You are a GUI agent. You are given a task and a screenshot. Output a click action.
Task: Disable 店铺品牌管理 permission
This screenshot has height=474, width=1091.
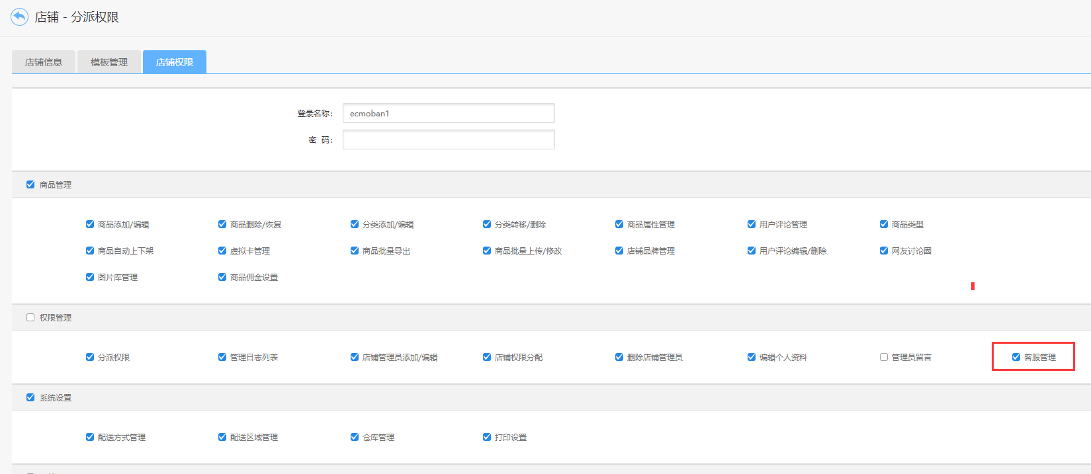619,251
